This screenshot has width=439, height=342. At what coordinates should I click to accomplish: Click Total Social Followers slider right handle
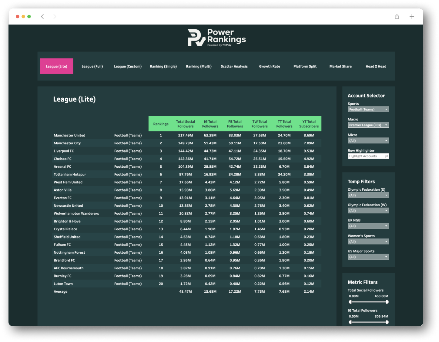click(387, 302)
